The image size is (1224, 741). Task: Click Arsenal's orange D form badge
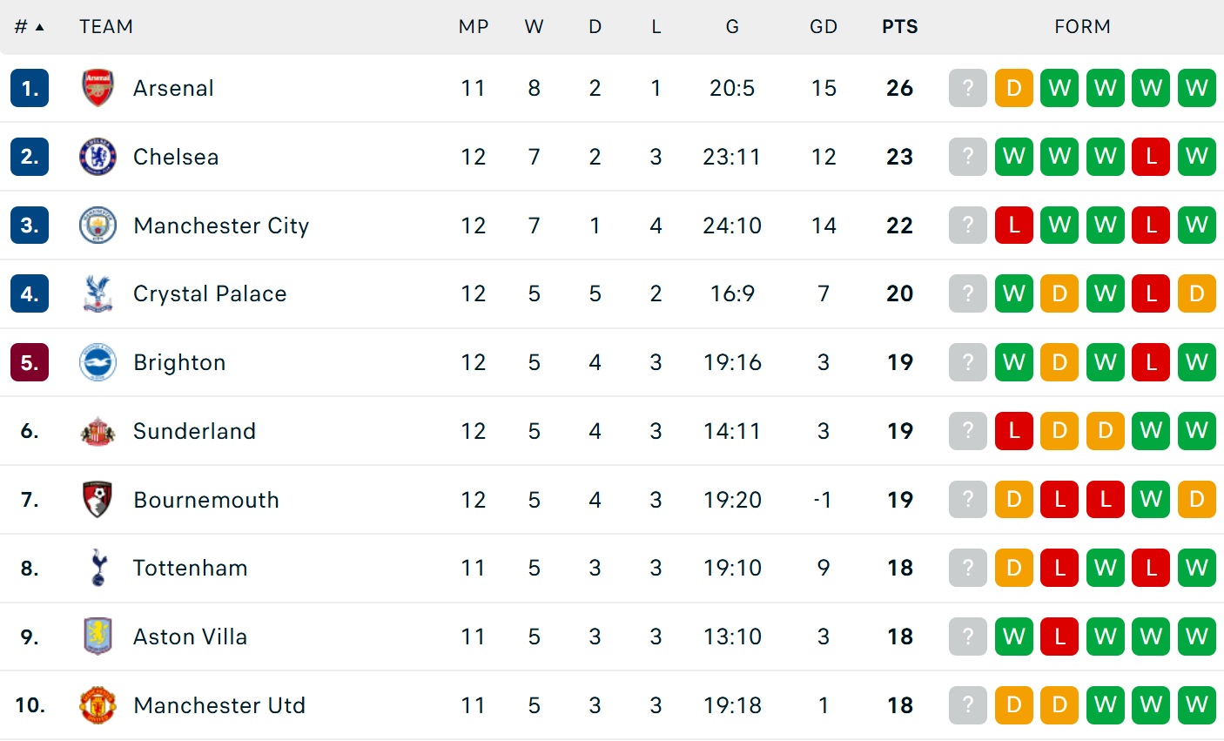[x=1013, y=88]
